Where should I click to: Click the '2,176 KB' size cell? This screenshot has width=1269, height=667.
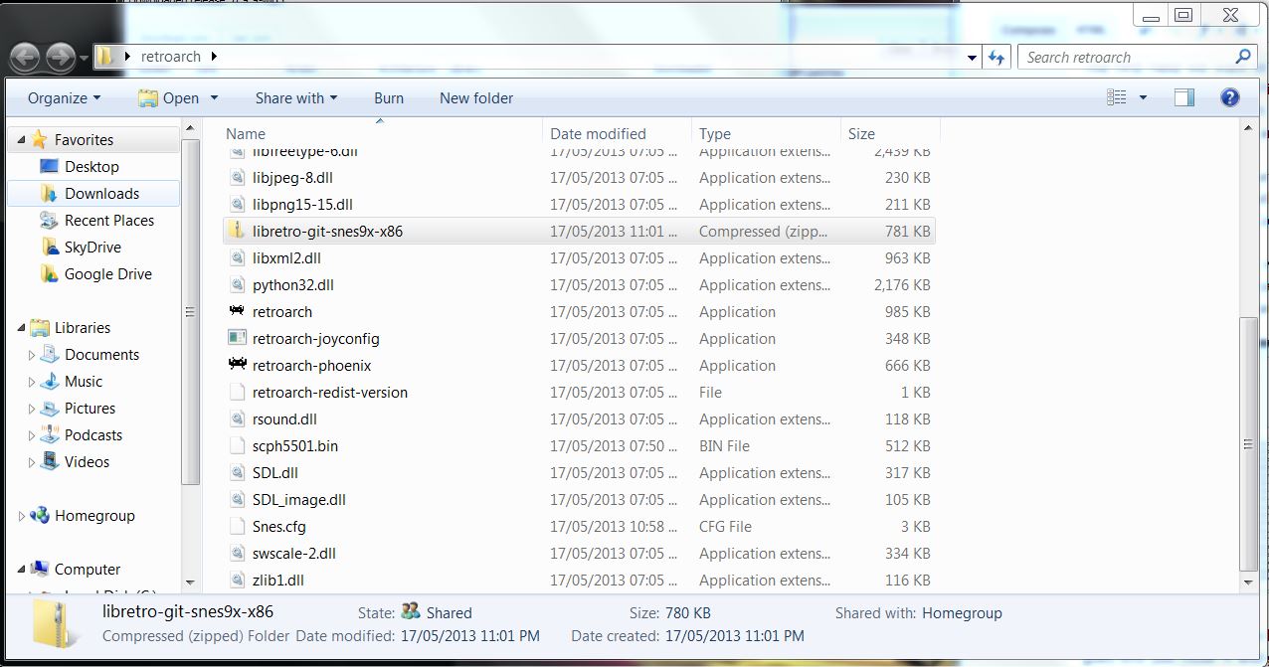(902, 284)
